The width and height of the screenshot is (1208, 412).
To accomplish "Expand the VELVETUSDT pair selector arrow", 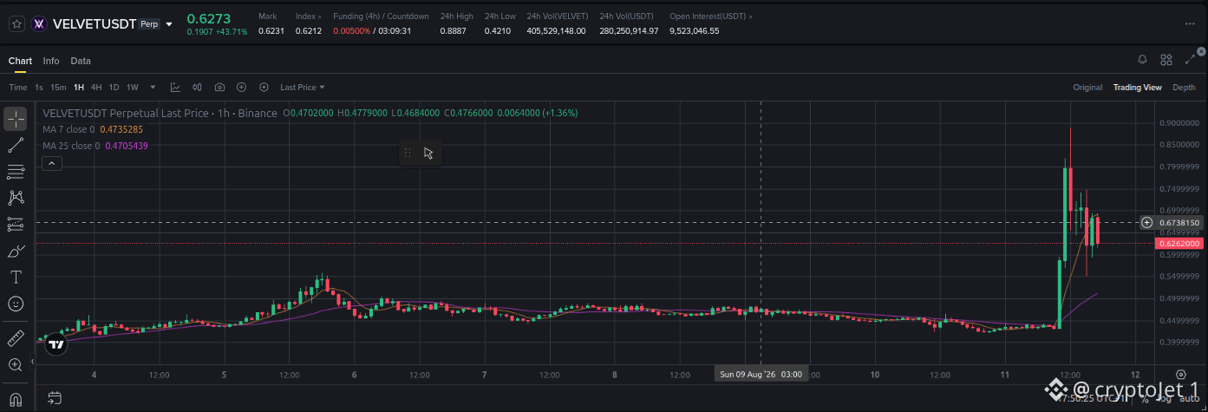I will point(168,24).
